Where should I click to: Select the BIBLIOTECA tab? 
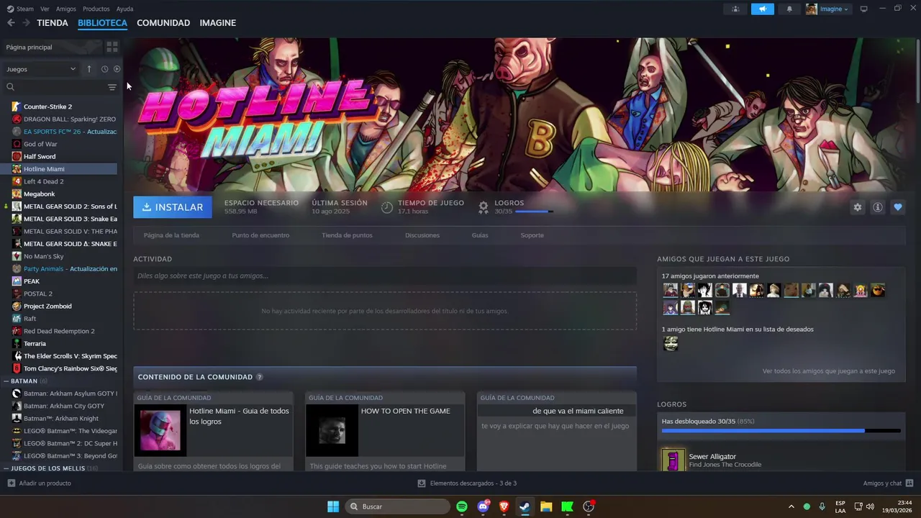click(x=102, y=23)
